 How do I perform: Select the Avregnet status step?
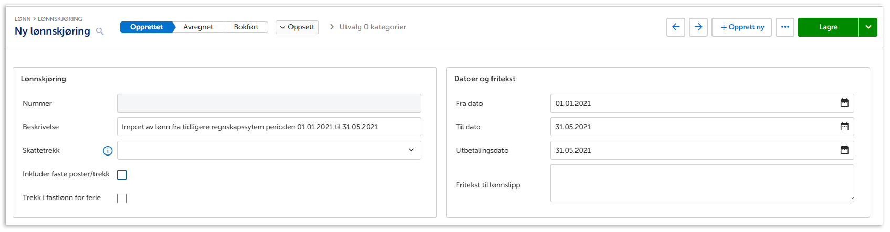(x=198, y=27)
